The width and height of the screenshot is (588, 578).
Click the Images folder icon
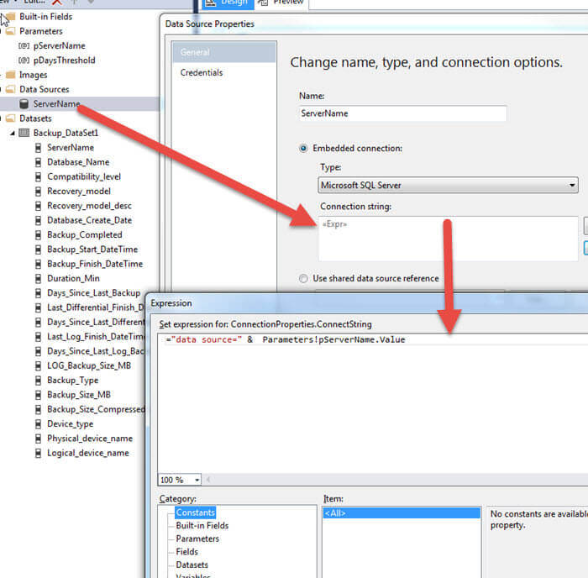click(x=11, y=75)
